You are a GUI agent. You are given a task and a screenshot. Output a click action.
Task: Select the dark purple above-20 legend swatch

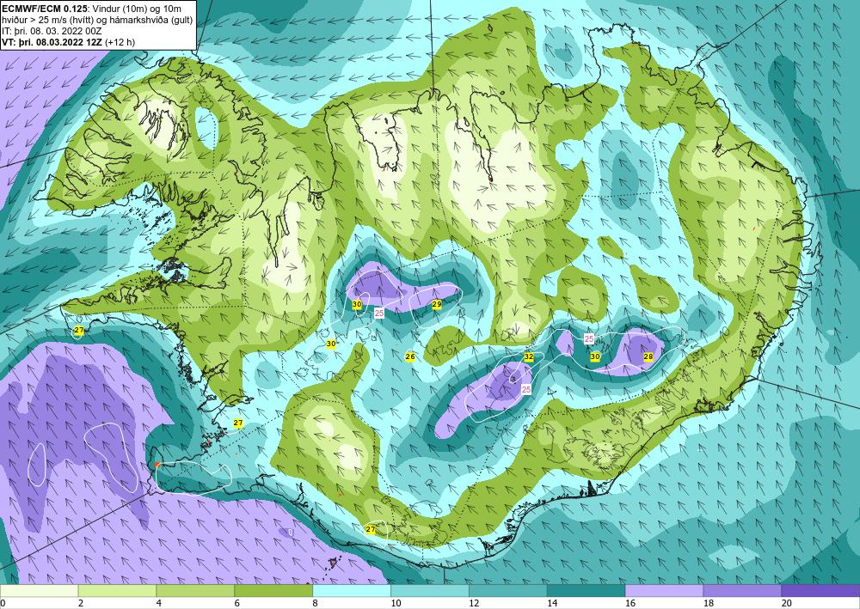[820, 591]
